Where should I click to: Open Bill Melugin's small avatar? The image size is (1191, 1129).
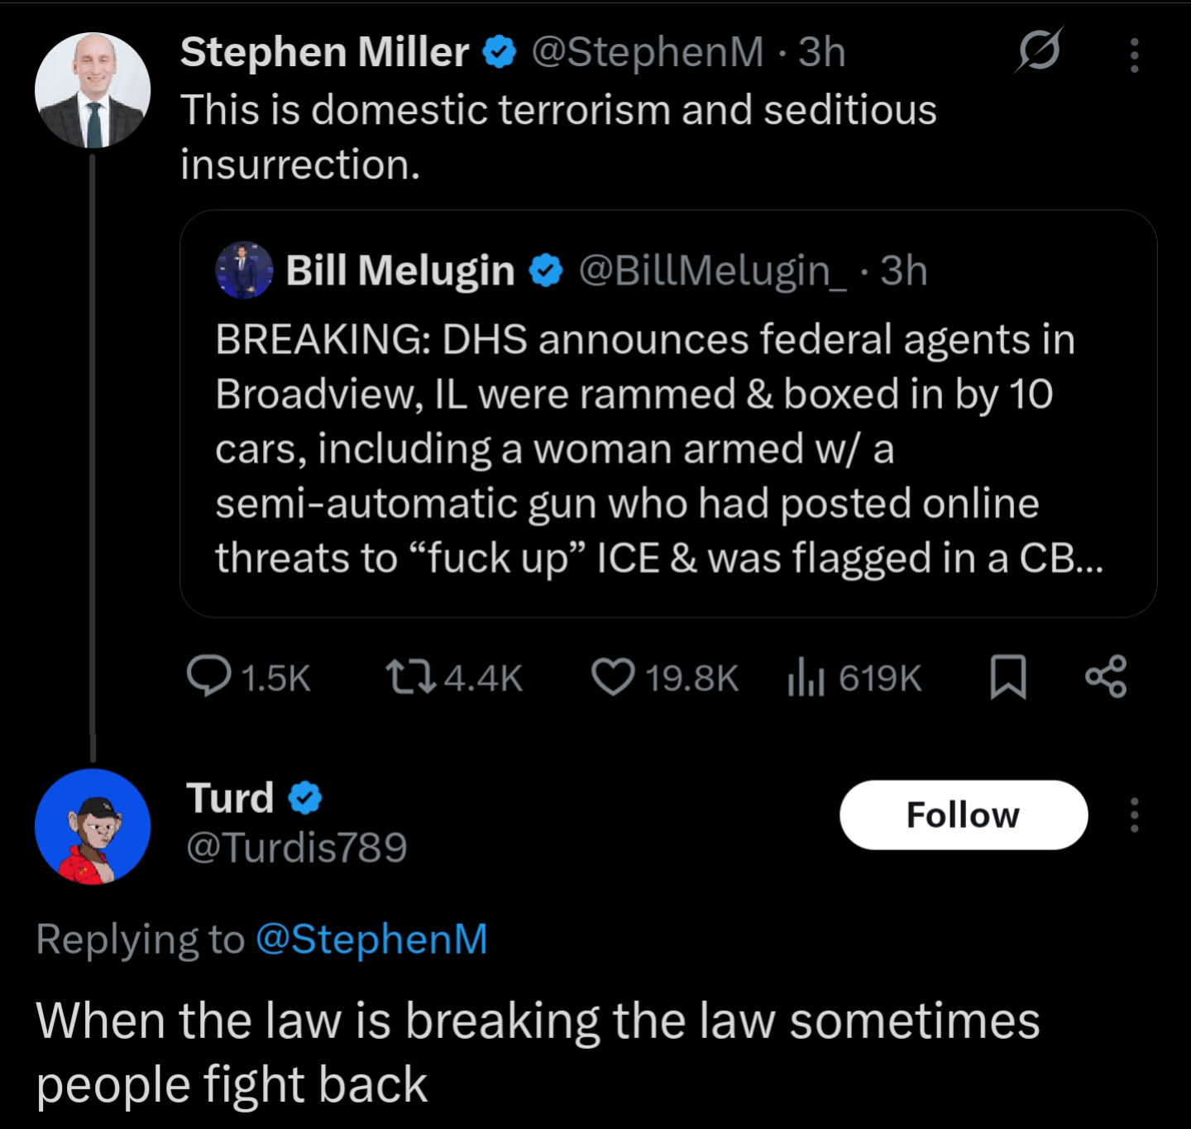coord(244,270)
